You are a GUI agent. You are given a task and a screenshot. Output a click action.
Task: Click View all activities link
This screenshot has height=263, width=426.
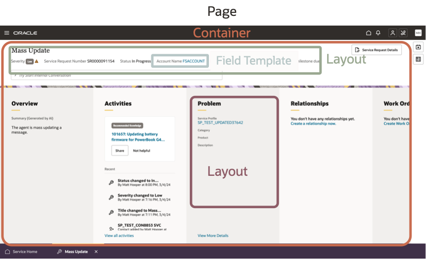coord(119,236)
